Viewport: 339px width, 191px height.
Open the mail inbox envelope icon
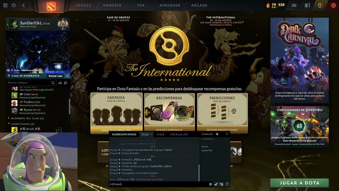pyautogui.click(x=294, y=5)
